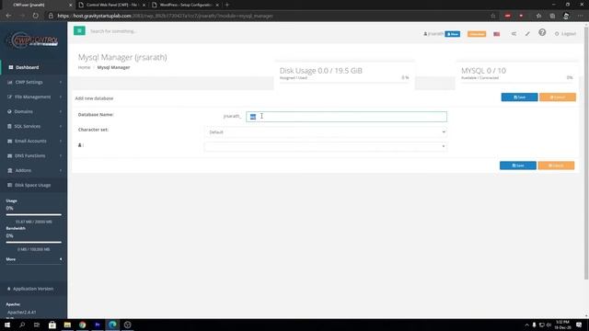Screen dimensions: 589x331
Task: Click the SQL Services database icon
Action: tap(9, 126)
